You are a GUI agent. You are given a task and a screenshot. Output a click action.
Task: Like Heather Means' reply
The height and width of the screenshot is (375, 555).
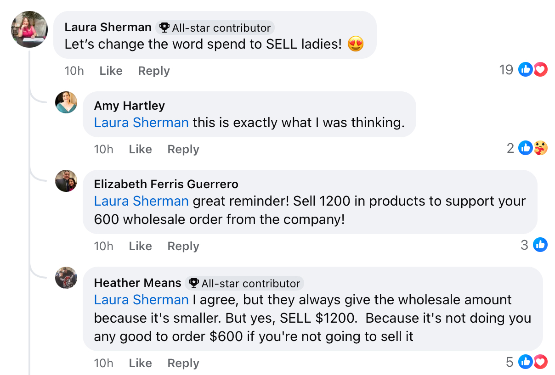(x=141, y=363)
